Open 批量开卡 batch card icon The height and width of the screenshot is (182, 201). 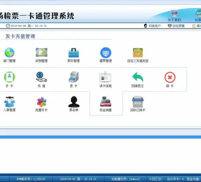coord(42,102)
